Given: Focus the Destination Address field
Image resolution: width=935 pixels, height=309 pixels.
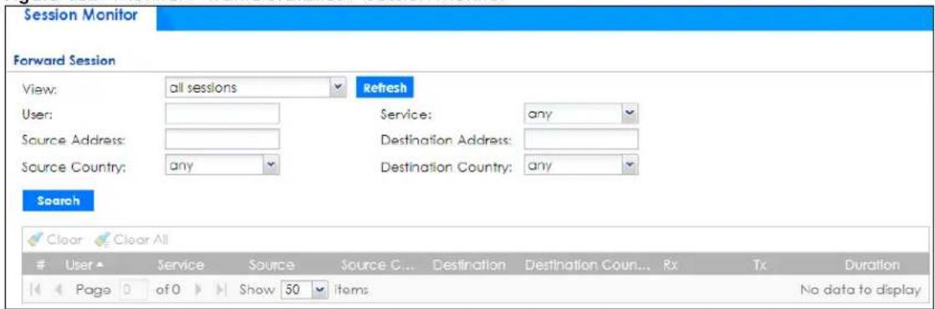Looking at the screenshot, I should click(580, 140).
